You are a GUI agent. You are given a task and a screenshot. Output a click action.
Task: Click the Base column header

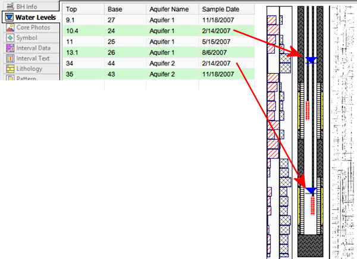coord(125,9)
